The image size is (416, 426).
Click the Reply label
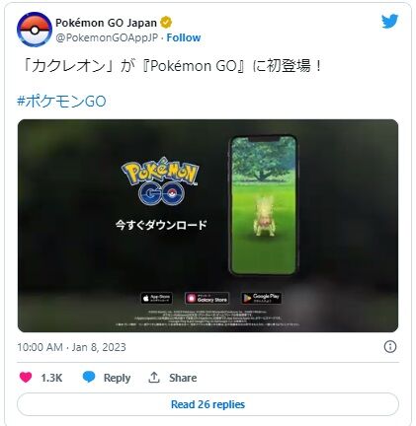pos(117,378)
